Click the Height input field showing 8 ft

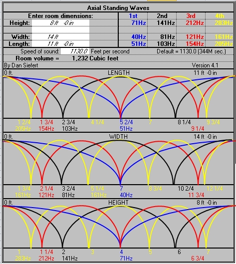point(60,23)
